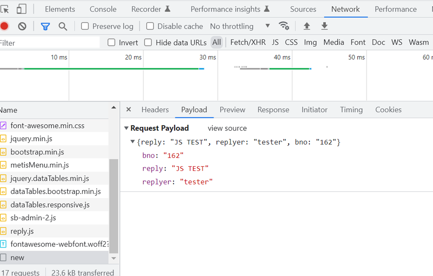Filter requests by Img type

[310, 42]
